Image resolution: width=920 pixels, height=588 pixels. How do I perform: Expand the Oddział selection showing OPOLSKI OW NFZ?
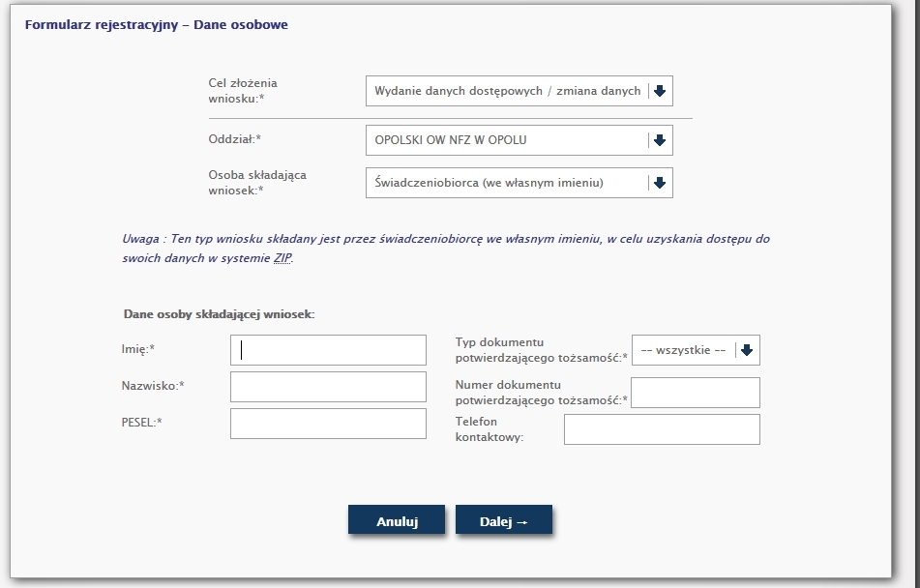(x=507, y=140)
